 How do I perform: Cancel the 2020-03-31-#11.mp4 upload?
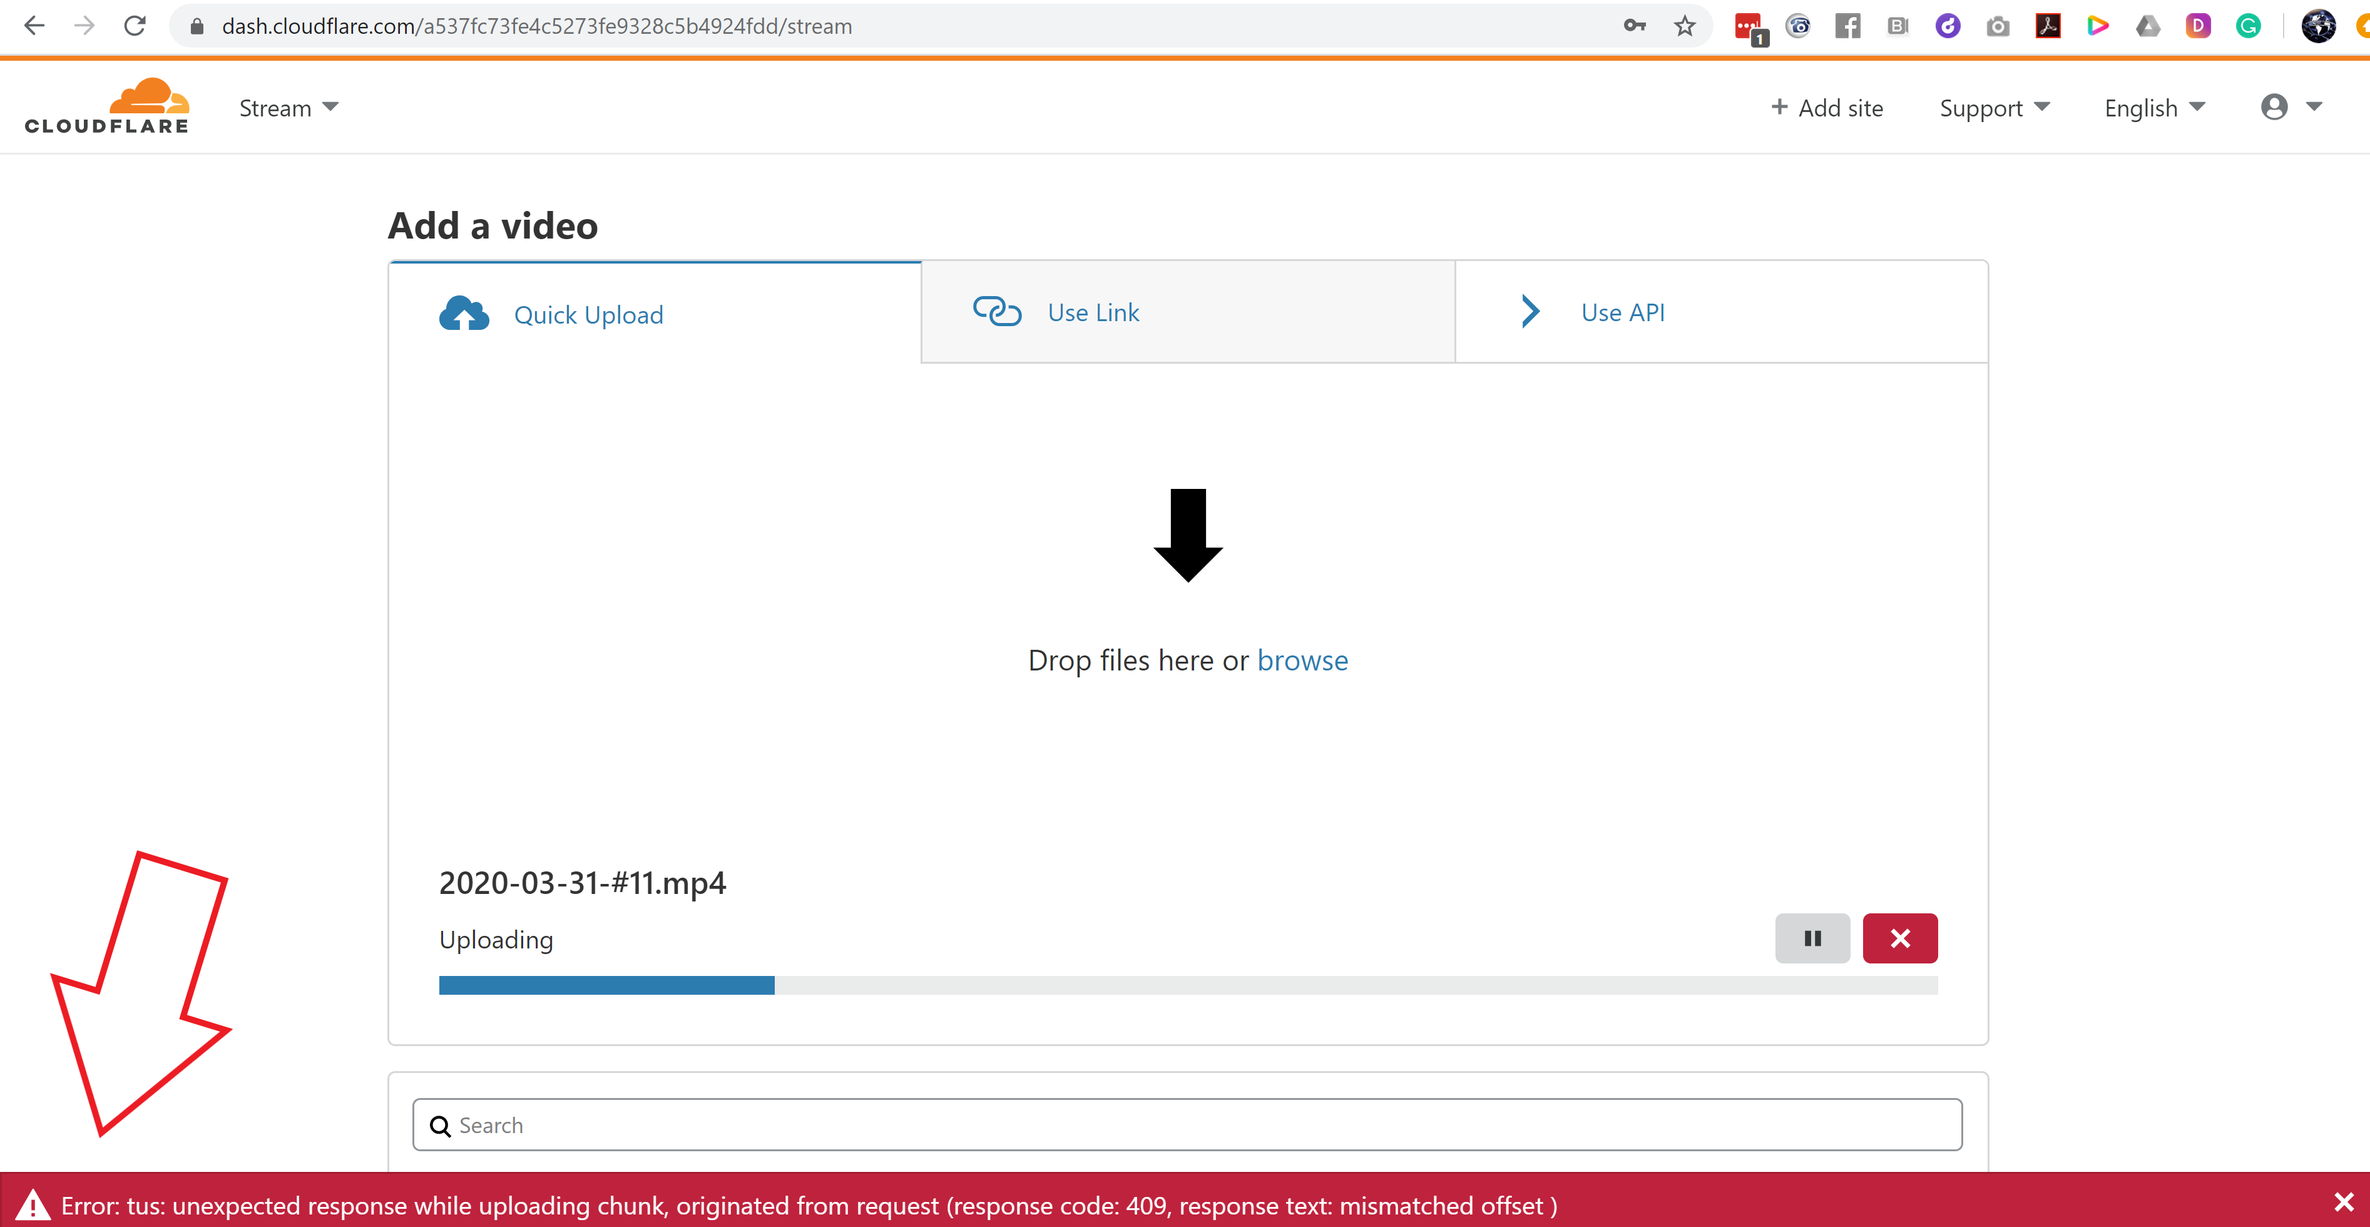(1899, 938)
